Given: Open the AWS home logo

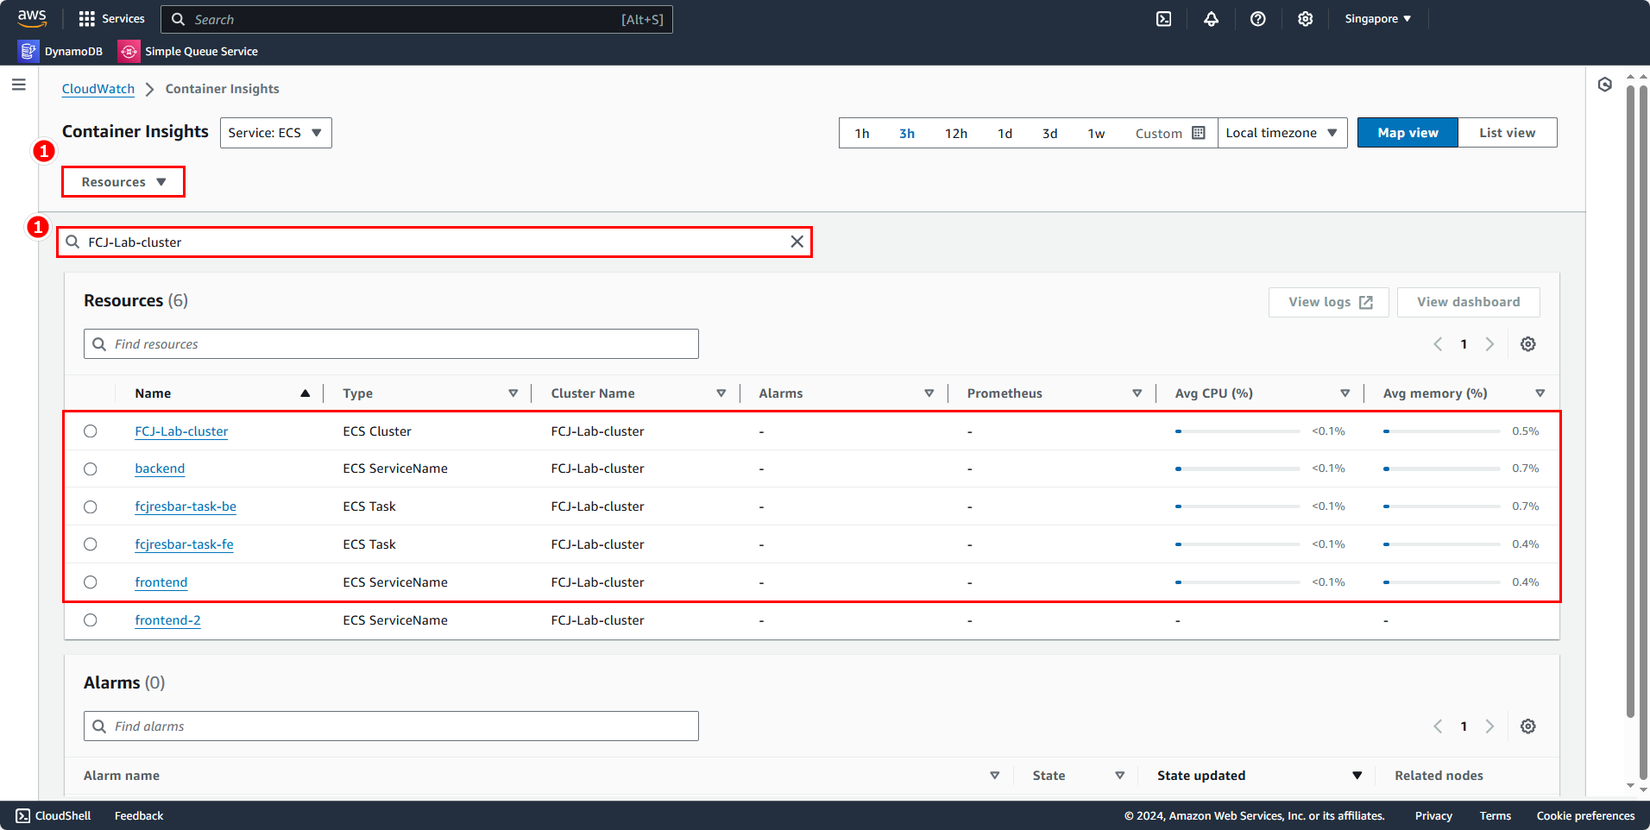Looking at the screenshot, I should pyautogui.click(x=32, y=18).
